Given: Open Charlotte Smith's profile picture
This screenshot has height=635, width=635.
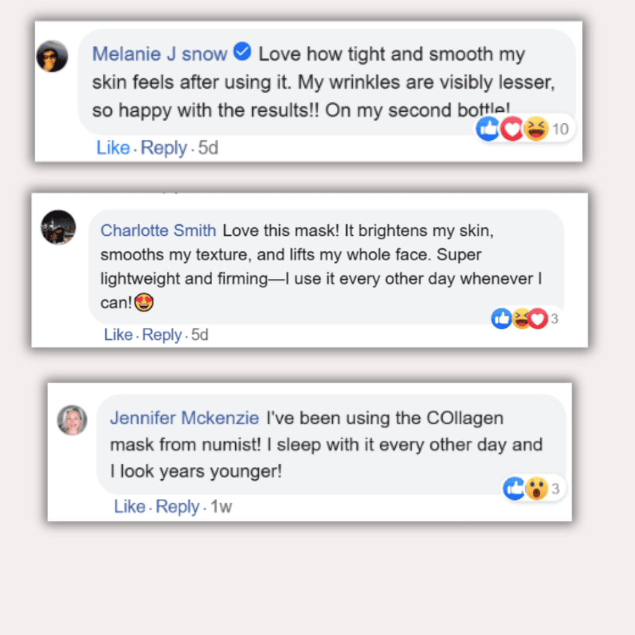Looking at the screenshot, I should (58, 227).
